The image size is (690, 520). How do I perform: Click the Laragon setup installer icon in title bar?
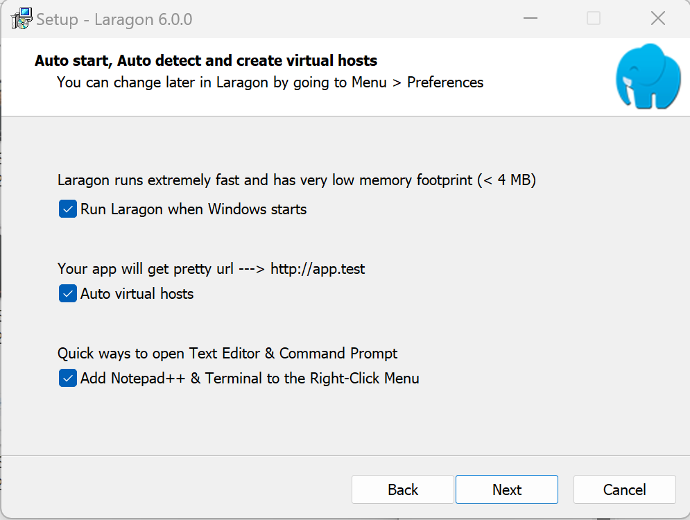[21, 19]
